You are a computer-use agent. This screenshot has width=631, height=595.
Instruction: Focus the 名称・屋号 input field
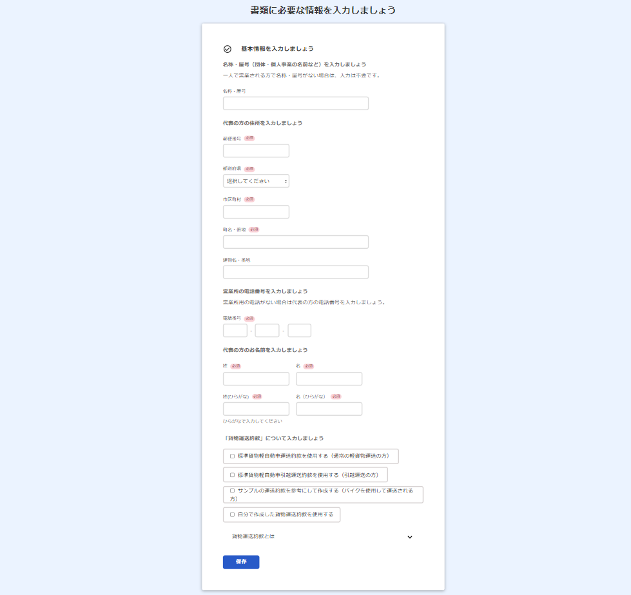[296, 103]
